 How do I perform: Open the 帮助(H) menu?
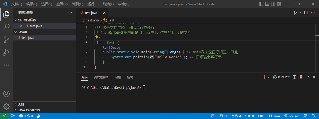tap(123, 4)
